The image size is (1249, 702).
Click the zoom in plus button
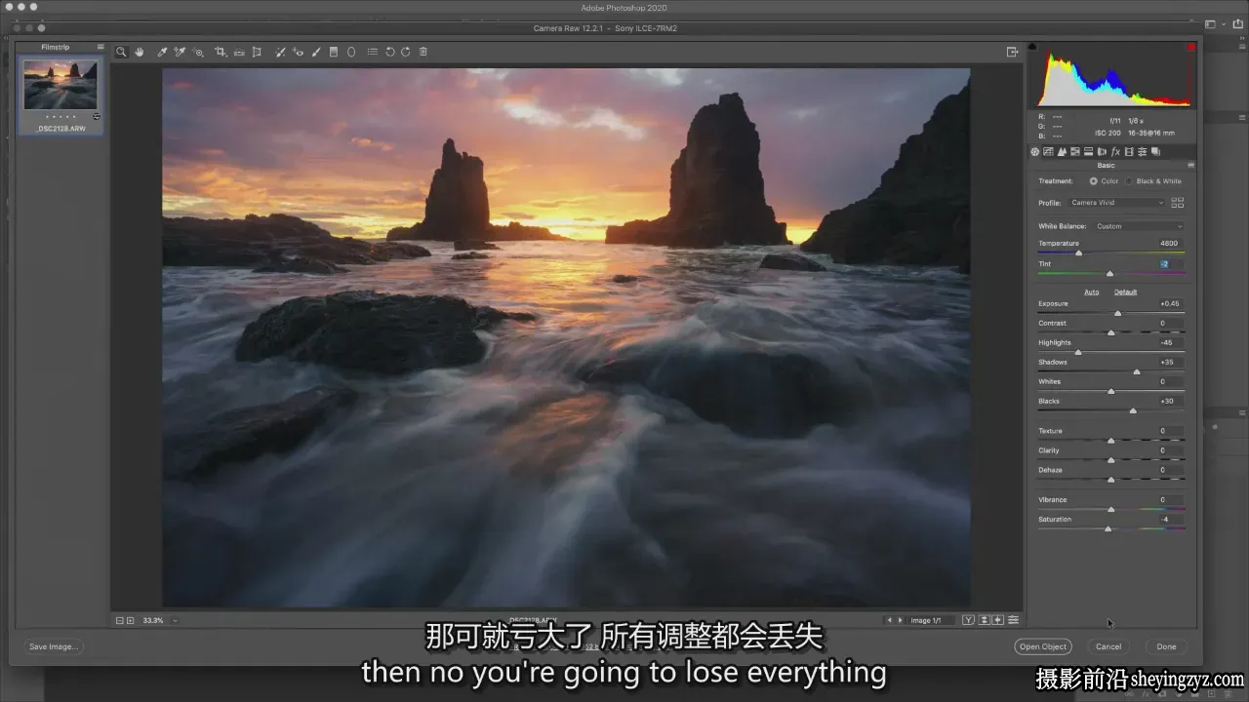pyautogui.click(x=131, y=620)
